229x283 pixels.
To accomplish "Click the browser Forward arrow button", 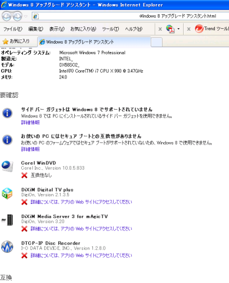I will 18,17.
